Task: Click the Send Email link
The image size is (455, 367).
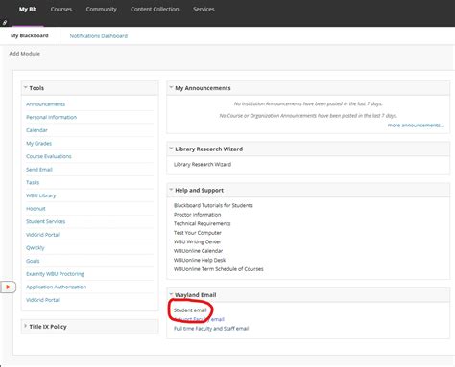Action: 39,170
